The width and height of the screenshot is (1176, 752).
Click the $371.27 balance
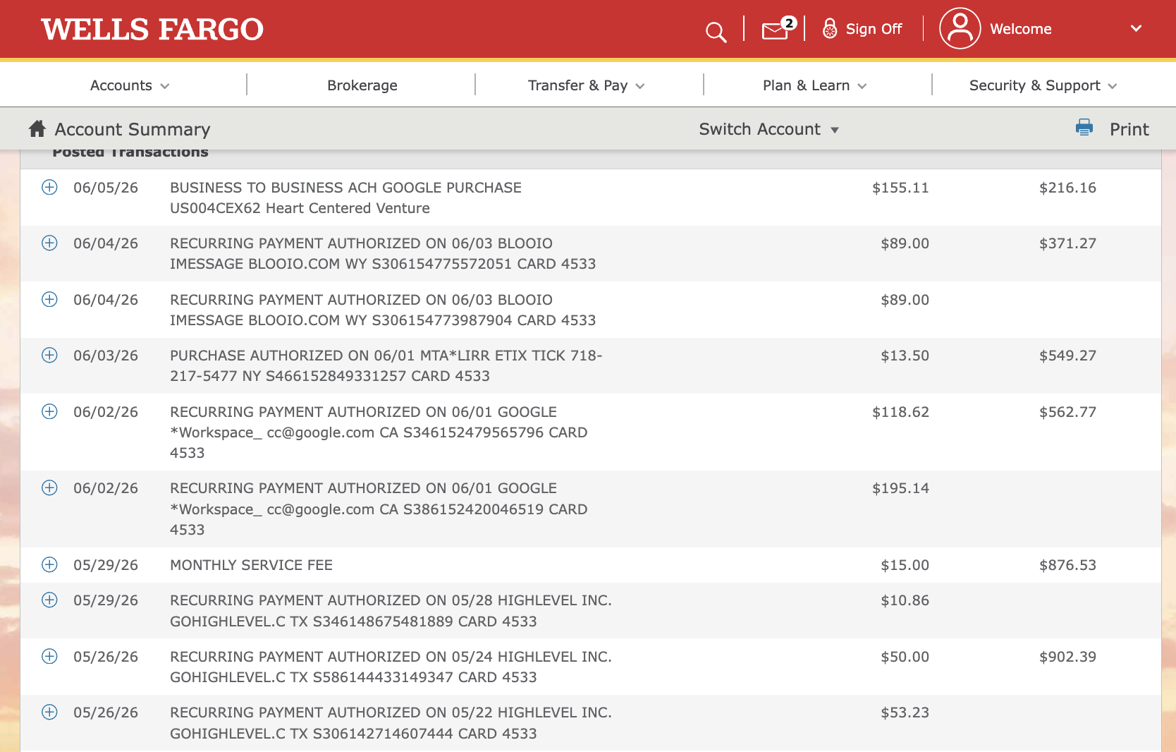tap(1067, 243)
